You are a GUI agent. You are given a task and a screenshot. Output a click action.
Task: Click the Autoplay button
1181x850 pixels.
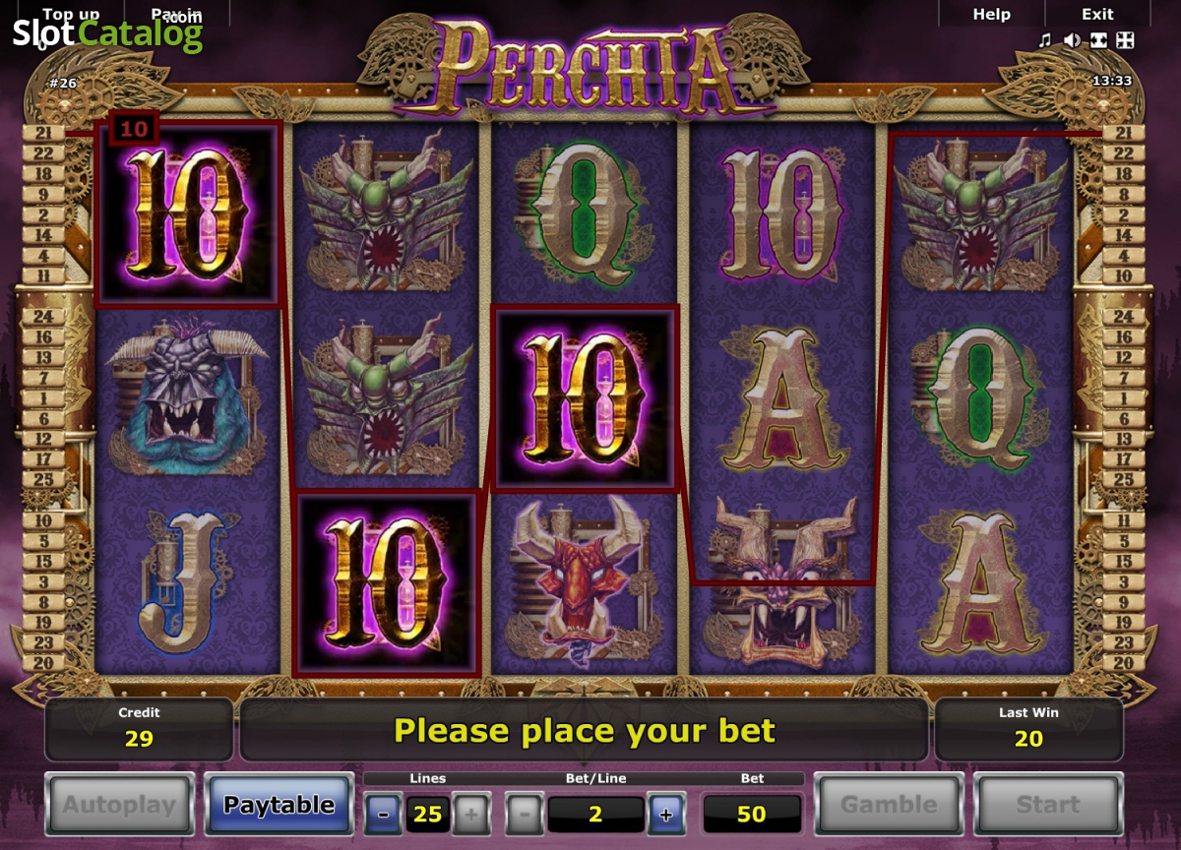119,805
